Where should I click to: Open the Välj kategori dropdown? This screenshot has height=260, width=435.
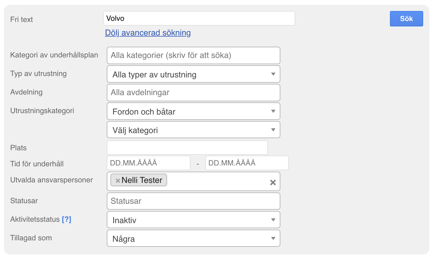[193, 130]
